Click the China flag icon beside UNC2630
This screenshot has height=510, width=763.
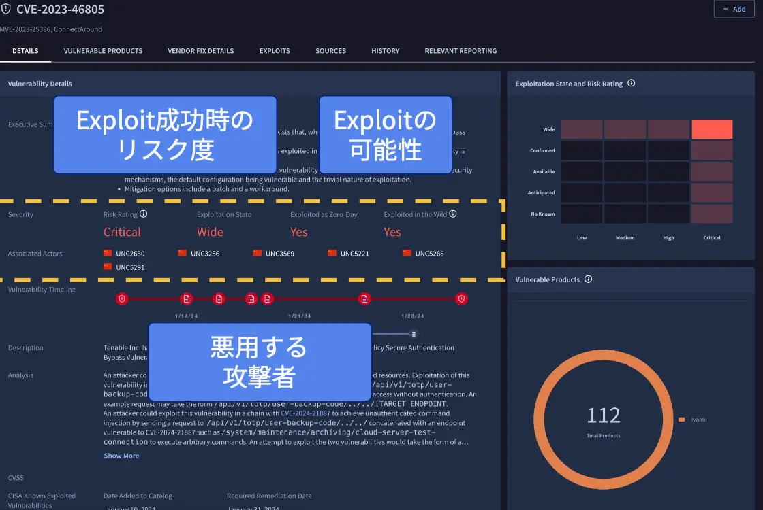coord(108,253)
